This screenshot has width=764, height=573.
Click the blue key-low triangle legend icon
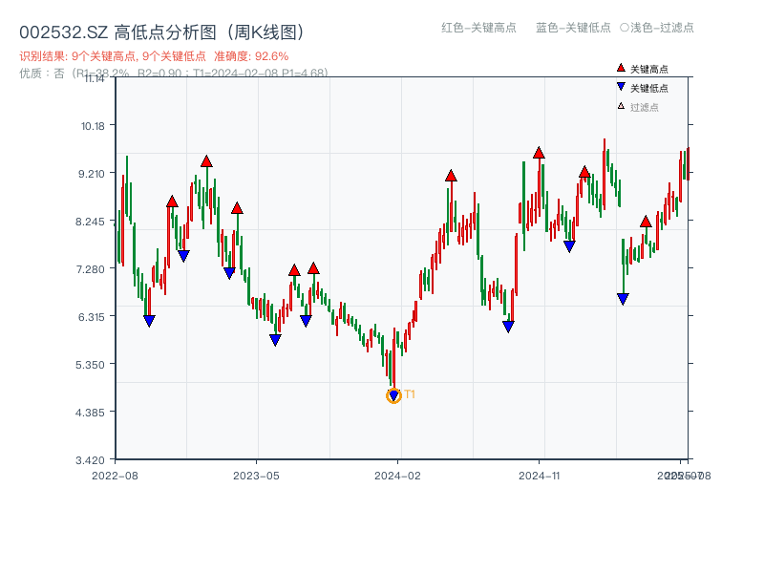click(x=621, y=87)
